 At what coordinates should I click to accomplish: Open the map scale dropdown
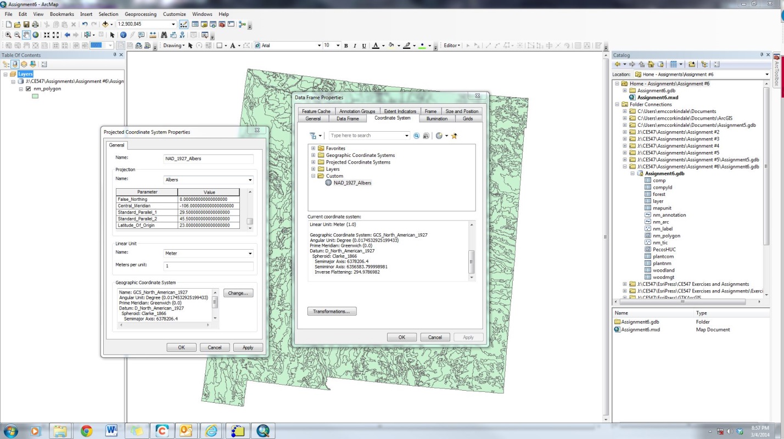(x=173, y=24)
